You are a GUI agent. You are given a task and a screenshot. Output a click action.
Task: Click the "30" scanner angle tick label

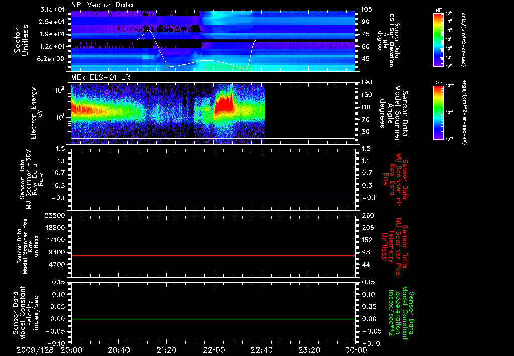tap(365, 132)
